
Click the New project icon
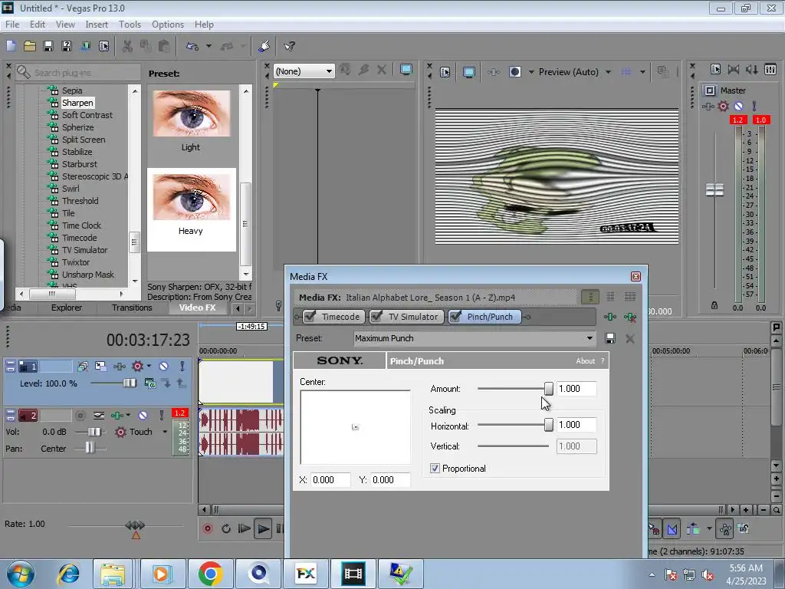11,46
